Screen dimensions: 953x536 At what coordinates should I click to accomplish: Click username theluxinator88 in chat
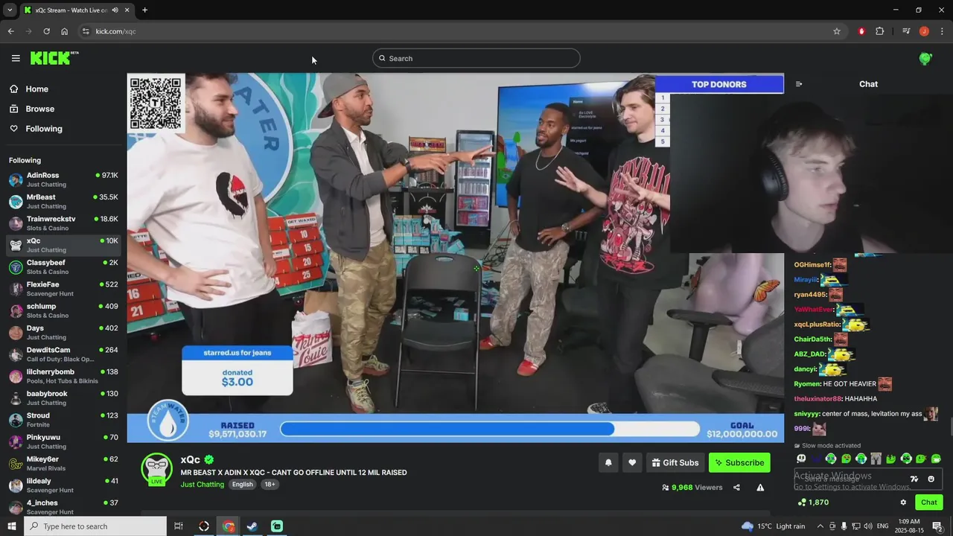[x=817, y=399]
